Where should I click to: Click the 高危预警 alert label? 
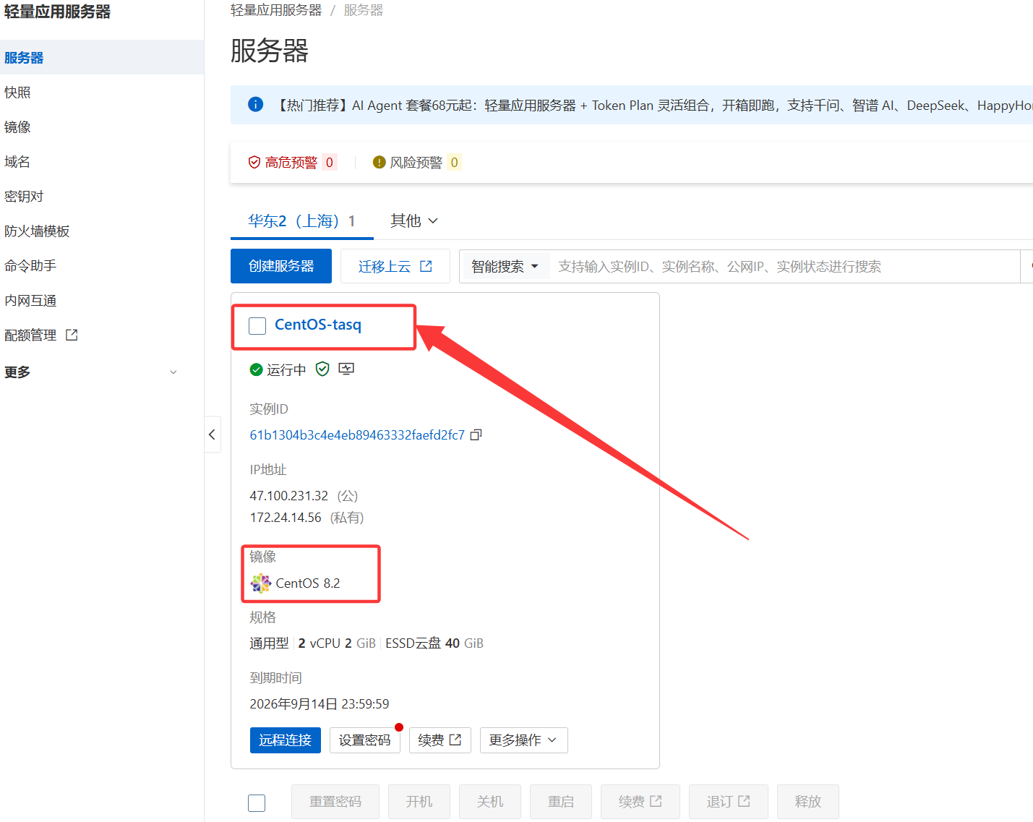[291, 162]
